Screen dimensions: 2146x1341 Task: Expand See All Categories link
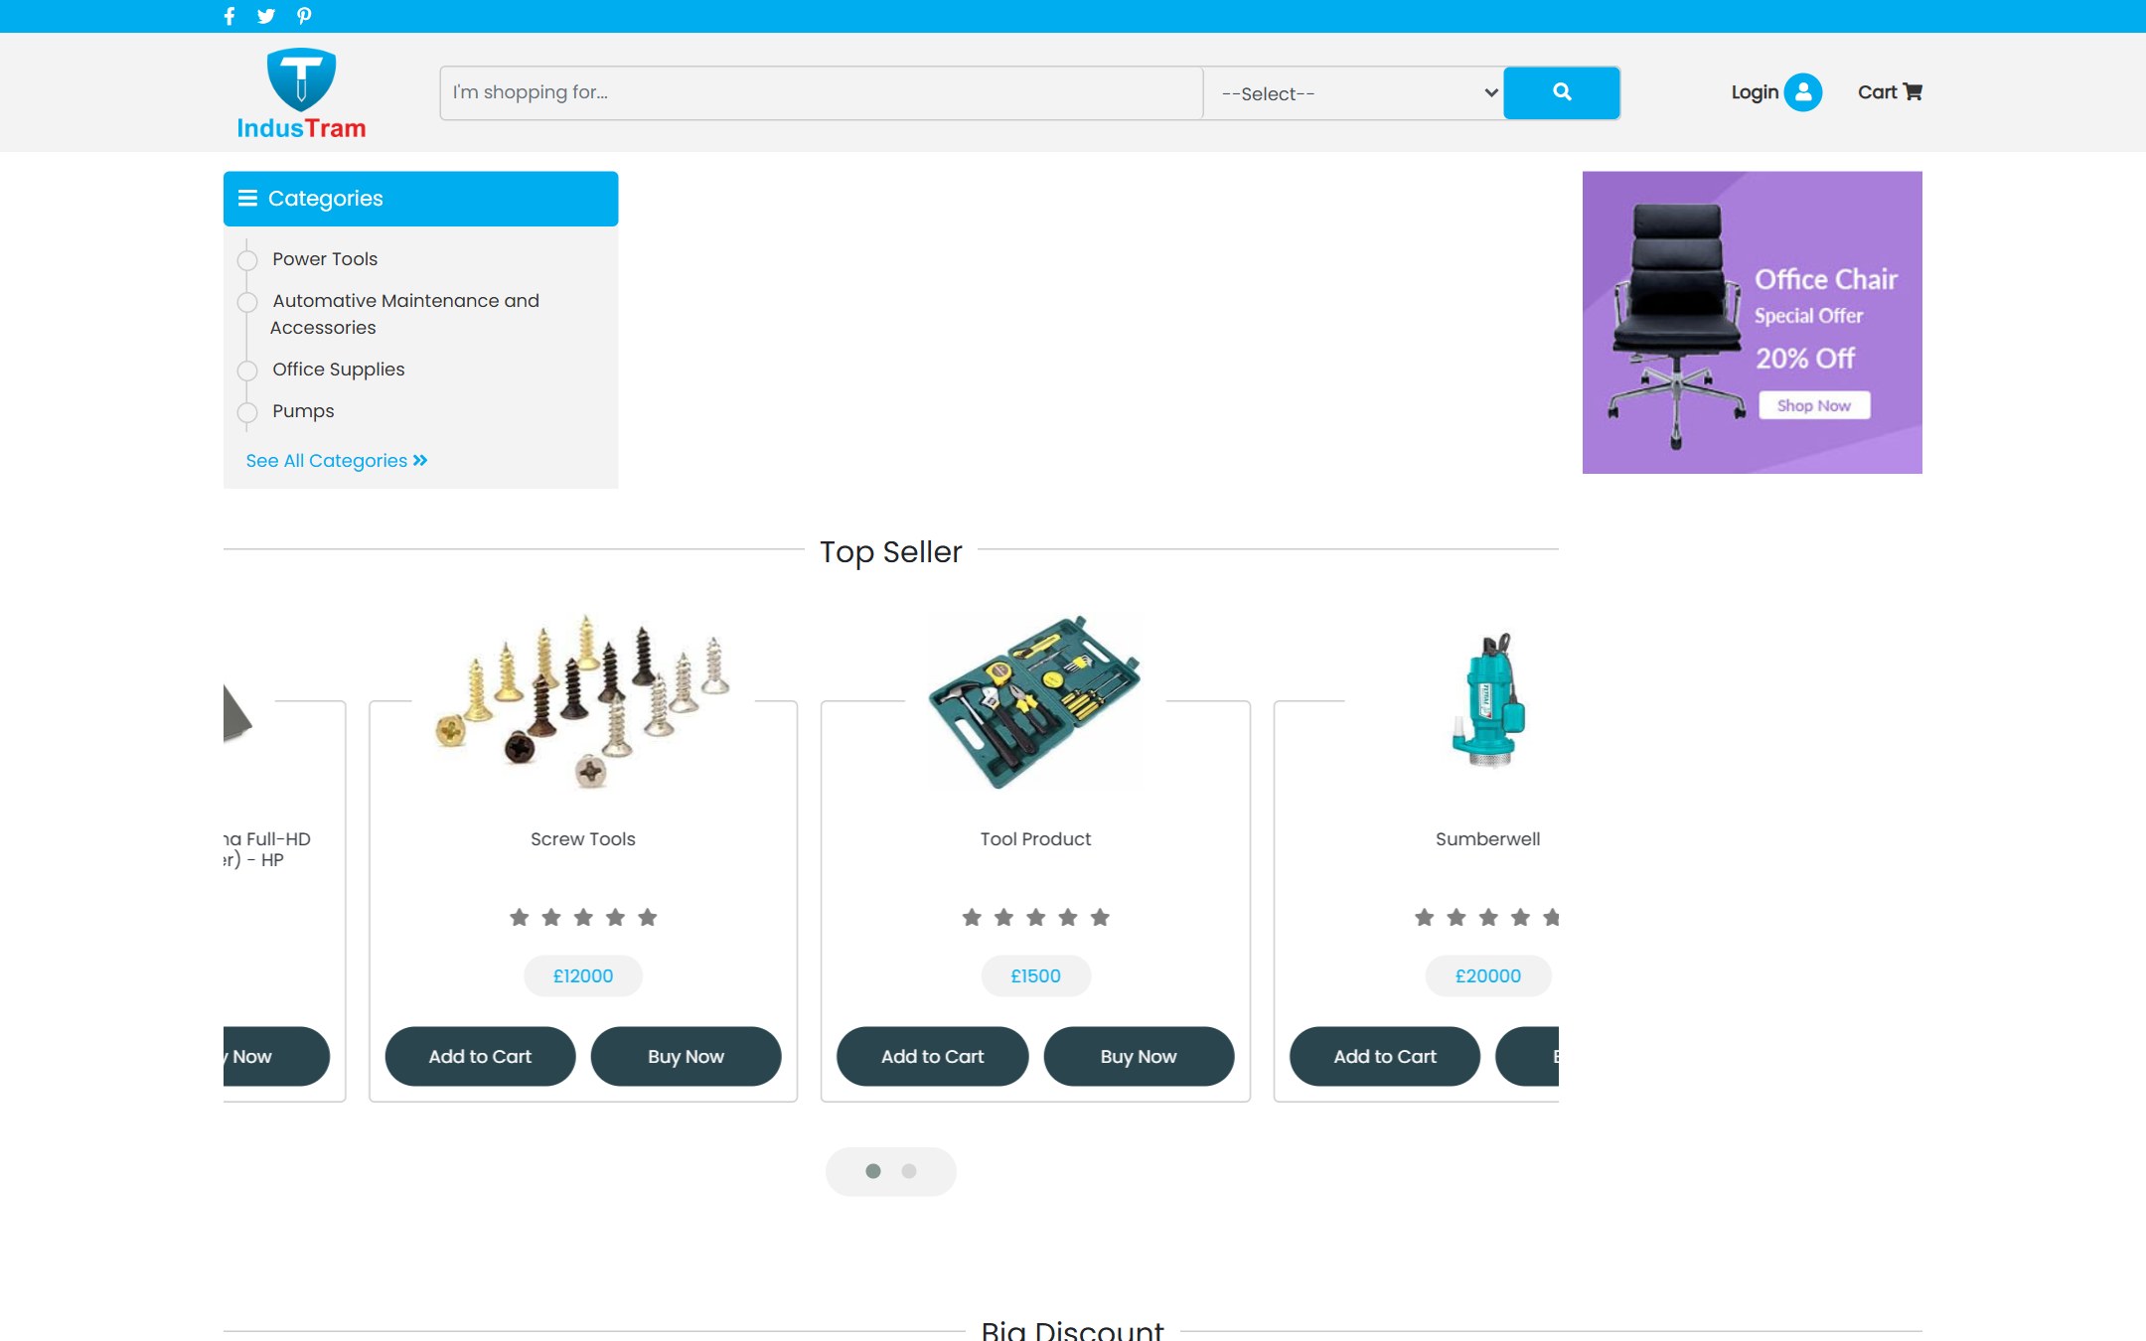337,461
